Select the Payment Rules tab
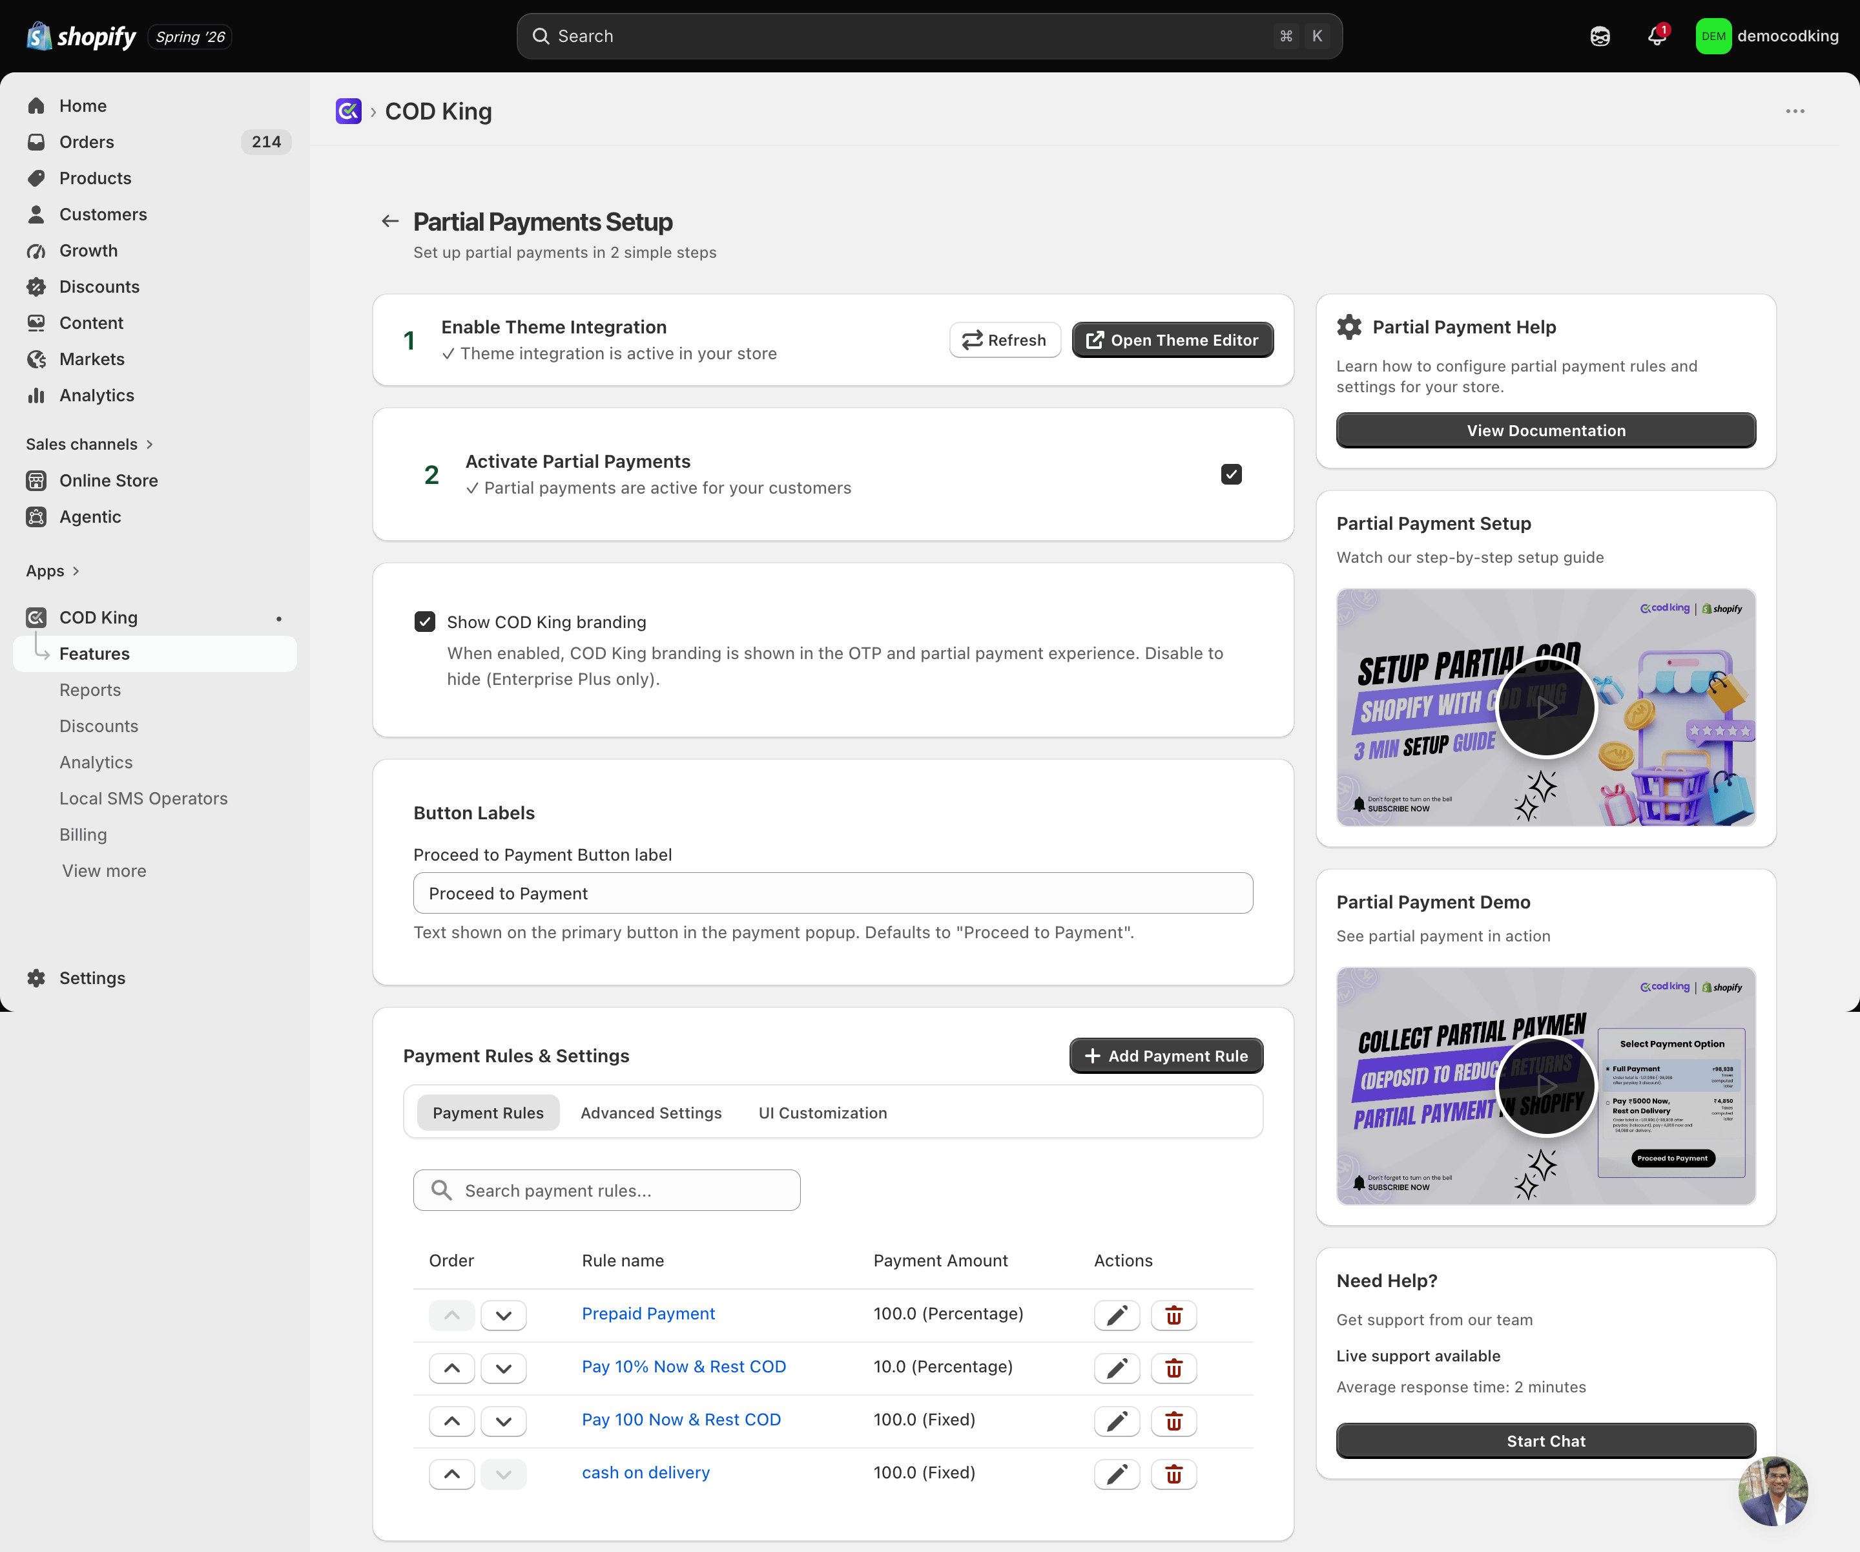1860x1552 pixels. (488, 1113)
